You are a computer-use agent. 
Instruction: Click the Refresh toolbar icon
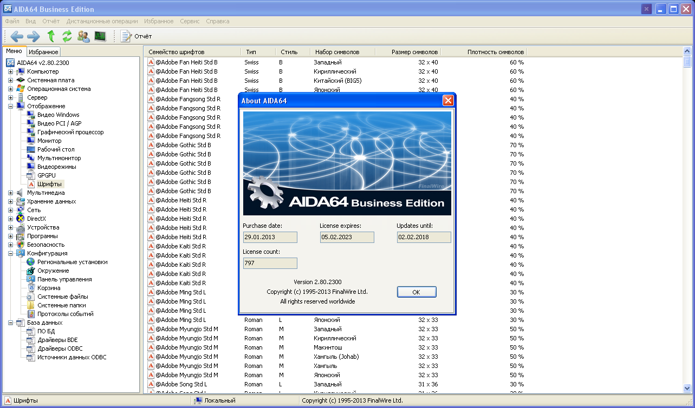(67, 36)
